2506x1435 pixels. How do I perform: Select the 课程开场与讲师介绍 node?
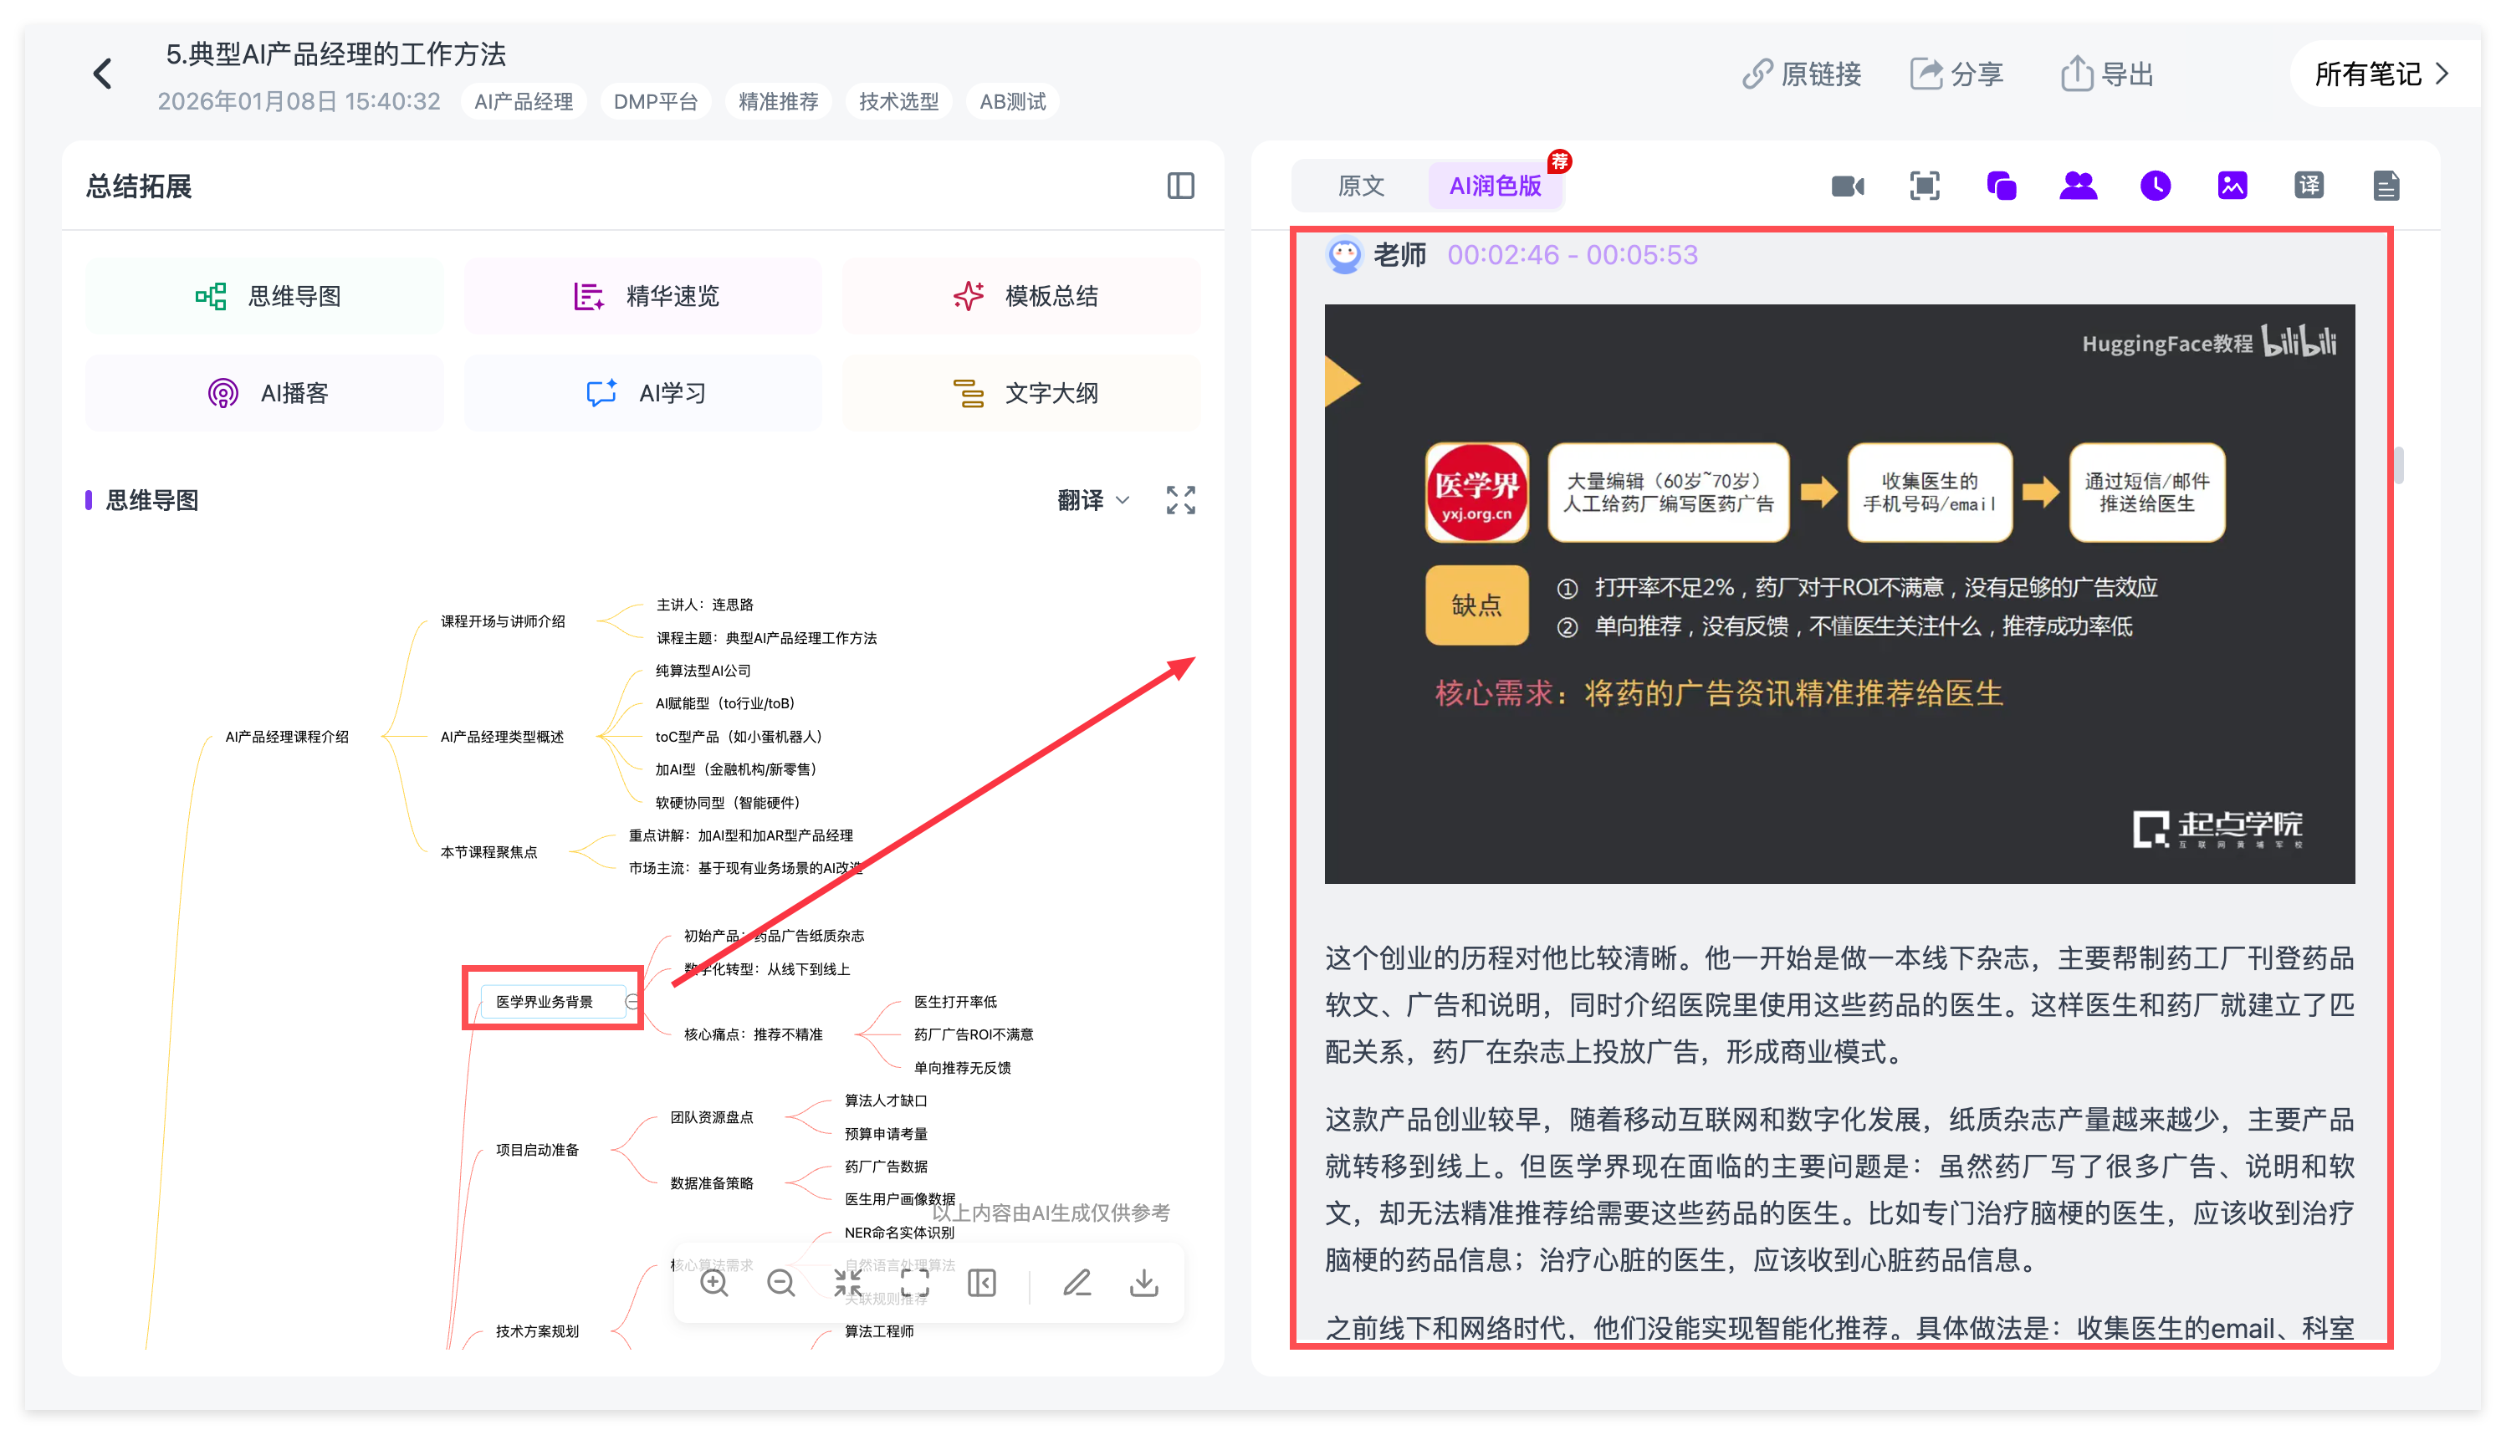[503, 620]
